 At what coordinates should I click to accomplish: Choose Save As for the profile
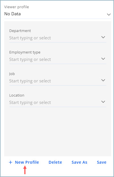pos(79,162)
